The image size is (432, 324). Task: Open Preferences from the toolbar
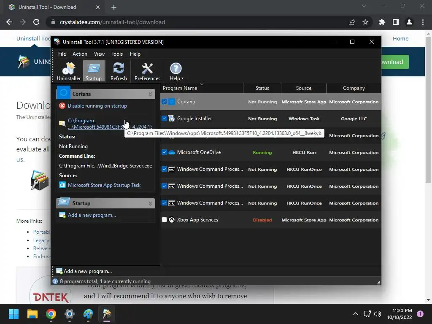(147, 71)
